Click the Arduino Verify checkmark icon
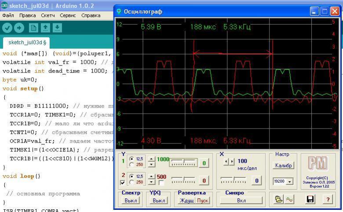 [7, 28]
